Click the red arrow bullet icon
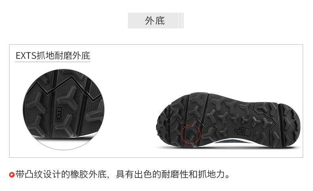 12,175
